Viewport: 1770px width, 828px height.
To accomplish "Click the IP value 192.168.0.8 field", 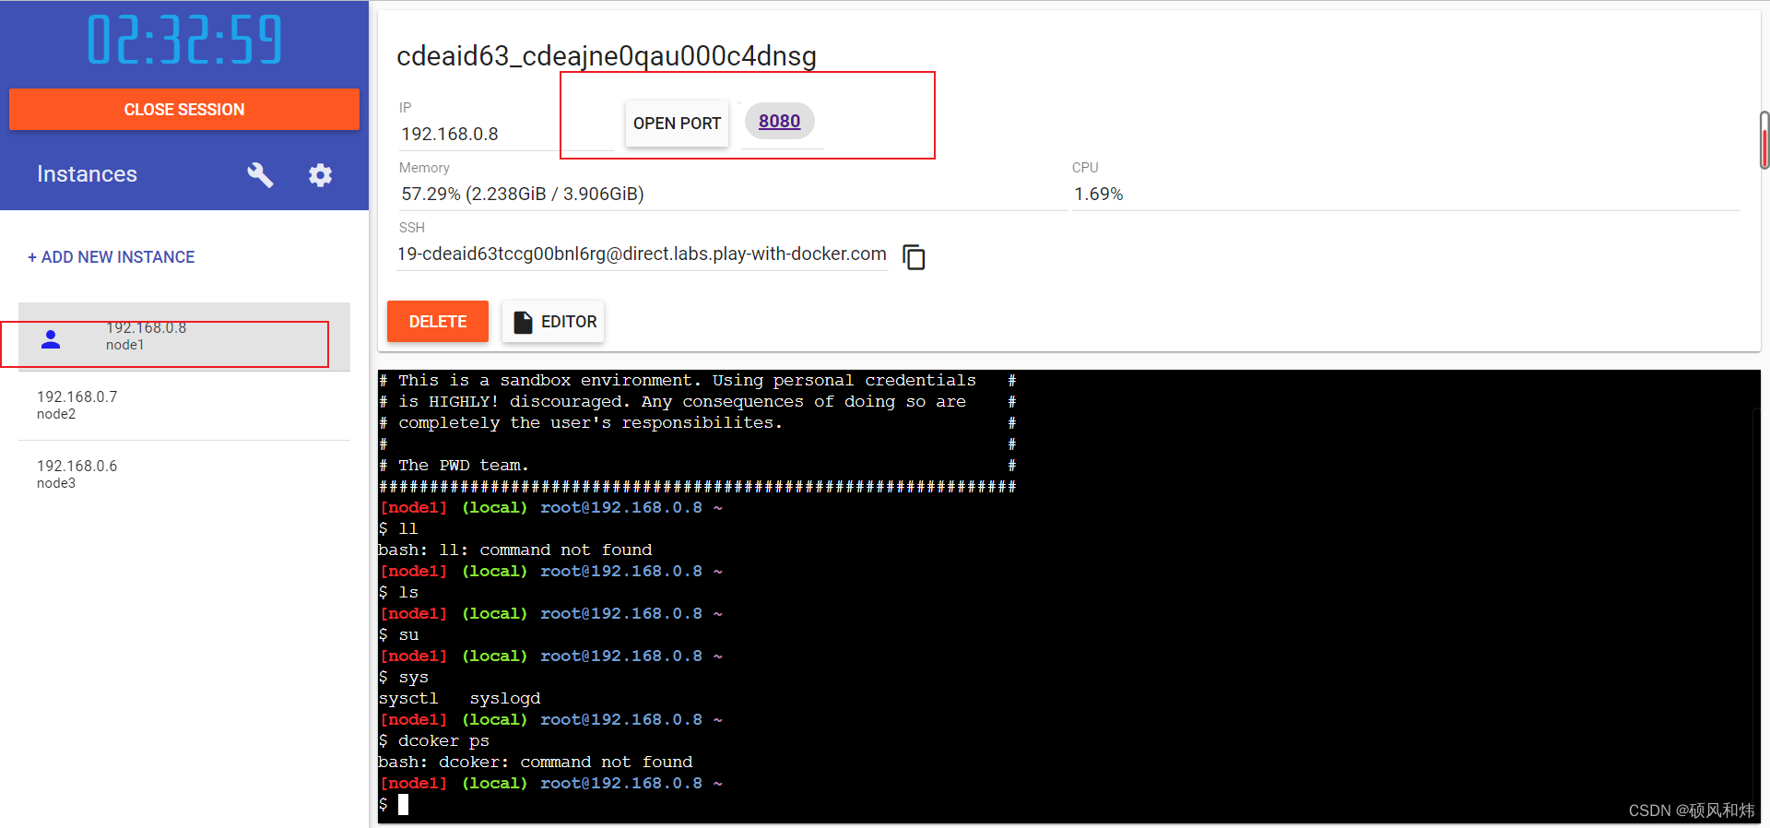I will click(x=506, y=135).
